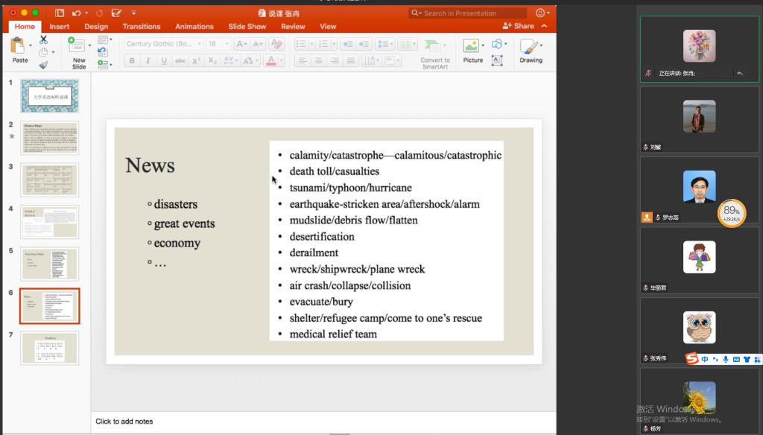This screenshot has width=763, height=435.
Task: Click the Format Painter brush icon
Action: pos(43,65)
